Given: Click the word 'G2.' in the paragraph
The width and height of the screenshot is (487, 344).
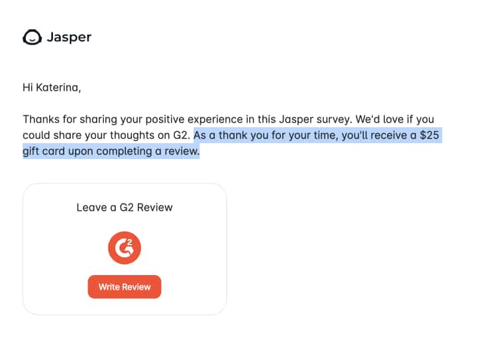Looking at the screenshot, I should [x=182, y=135].
